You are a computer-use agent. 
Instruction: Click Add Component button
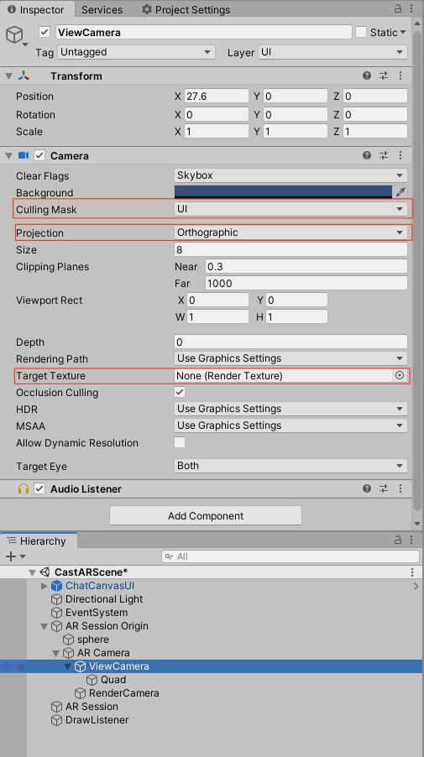pyautogui.click(x=206, y=515)
